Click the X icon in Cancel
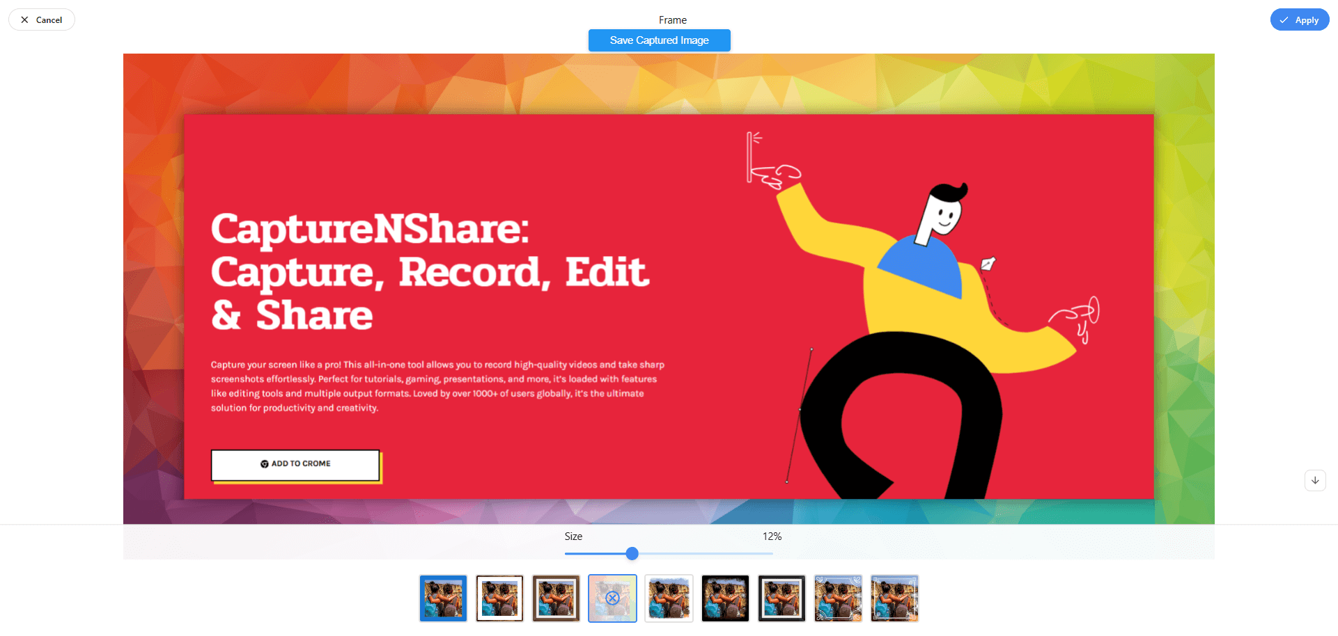The height and width of the screenshot is (636, 1338). (25, 20)
